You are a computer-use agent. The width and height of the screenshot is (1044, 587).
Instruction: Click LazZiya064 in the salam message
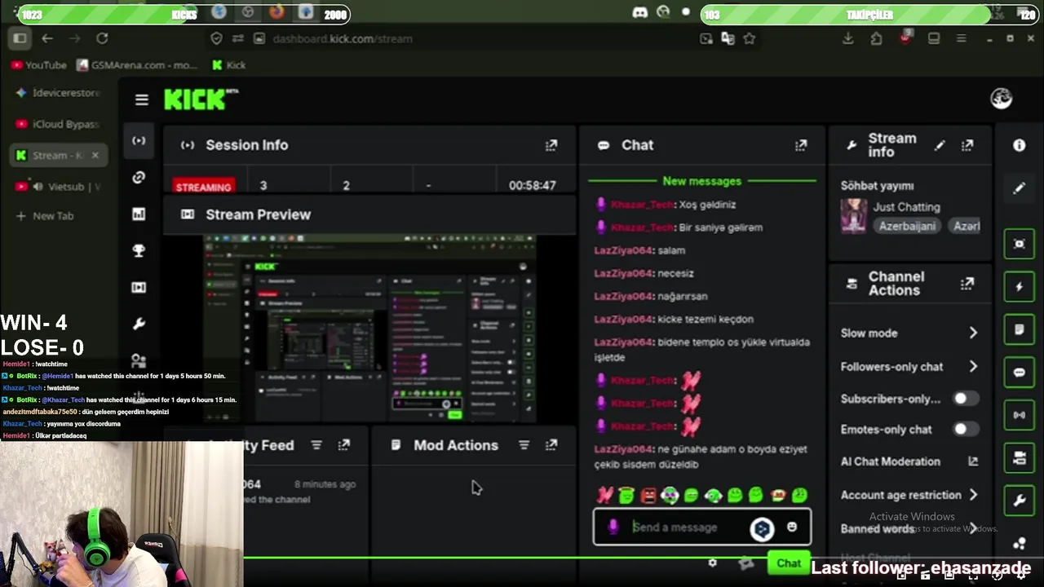[623, 250]
